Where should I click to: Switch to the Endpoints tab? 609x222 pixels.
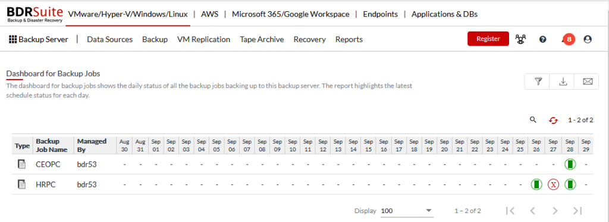pos(380,14)
